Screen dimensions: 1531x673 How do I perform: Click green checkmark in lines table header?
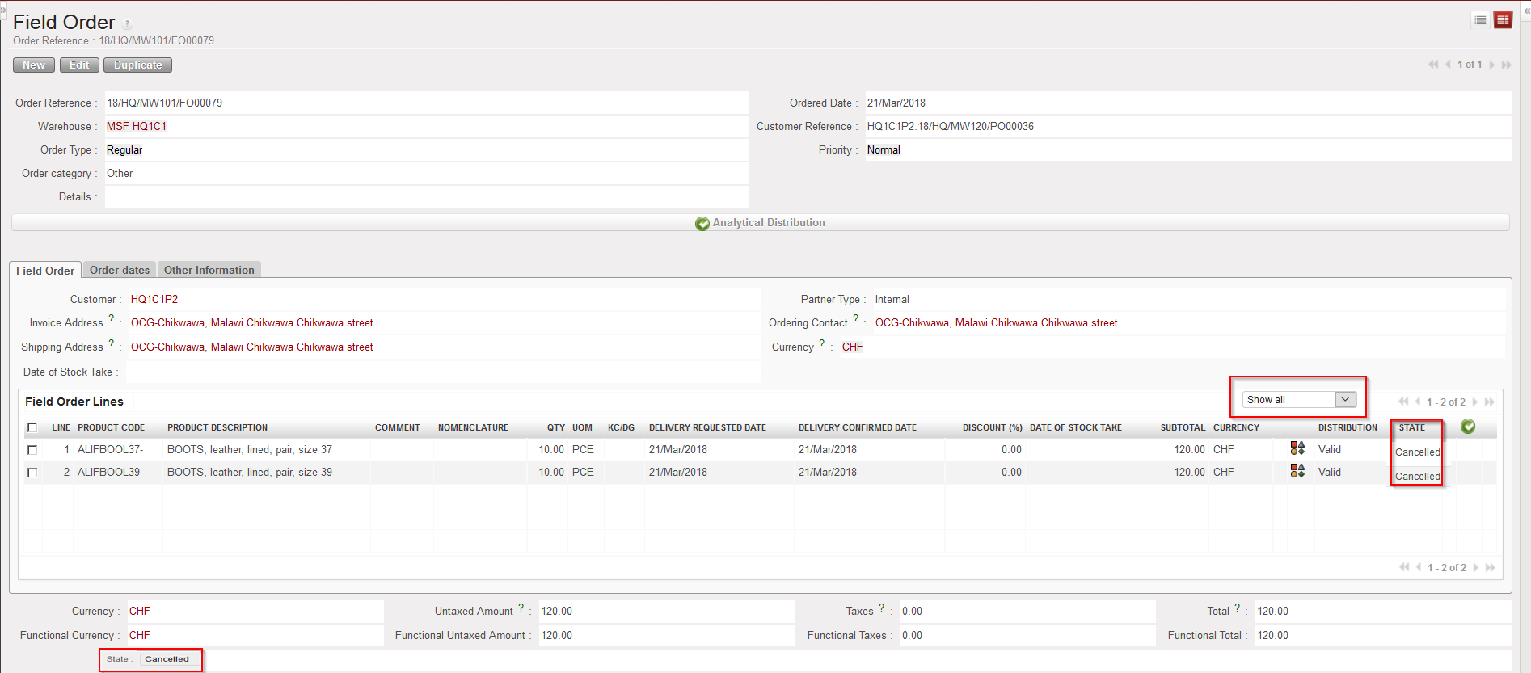(x=1468, y=427)
